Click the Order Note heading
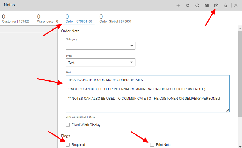Image resolution: width=242 pixels, height=148 pixels. [x=70, y=31]
